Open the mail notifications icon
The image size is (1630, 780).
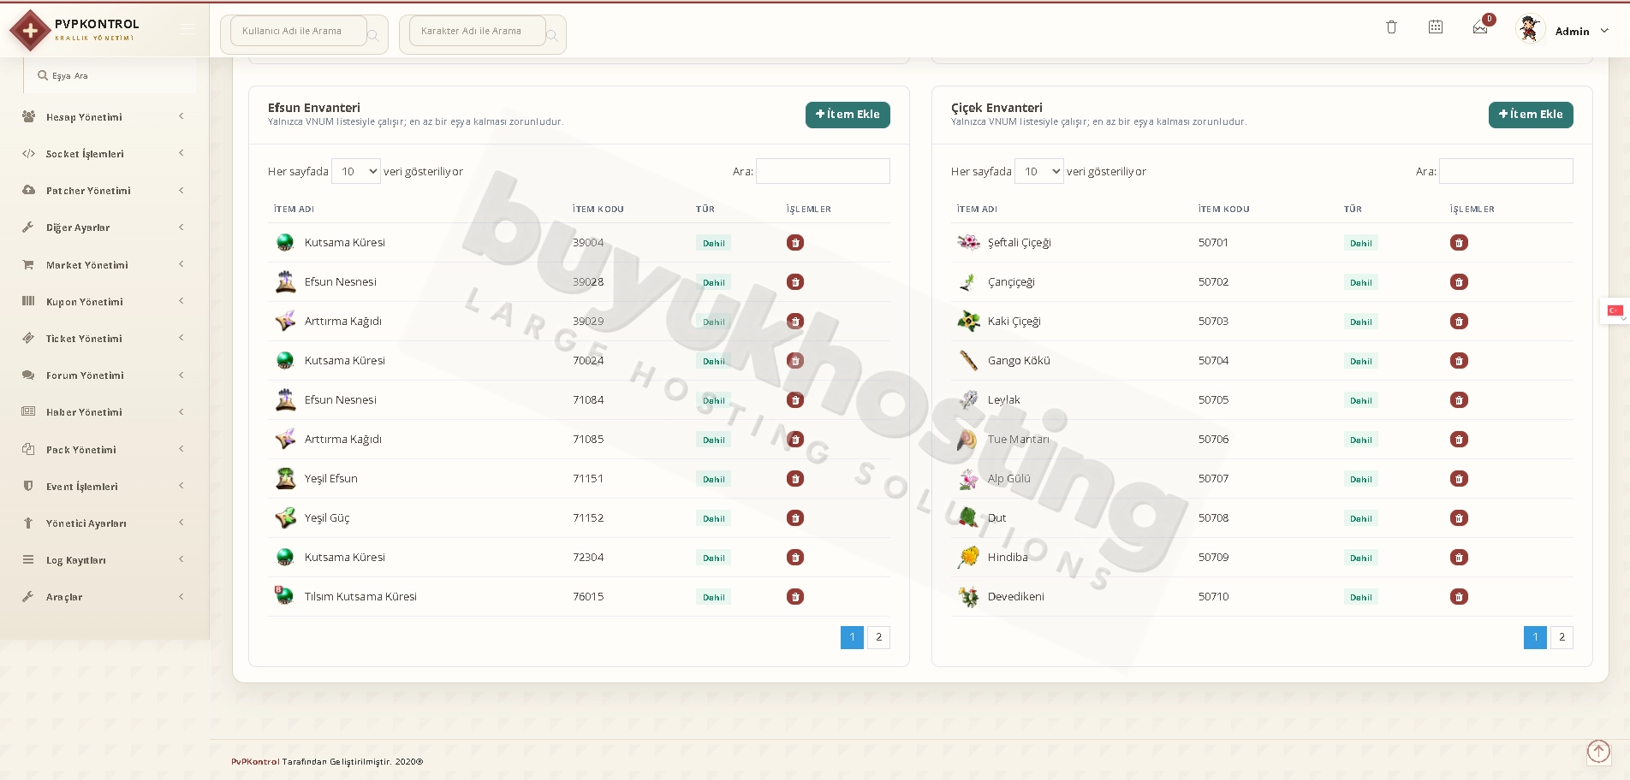(1480, 28)
